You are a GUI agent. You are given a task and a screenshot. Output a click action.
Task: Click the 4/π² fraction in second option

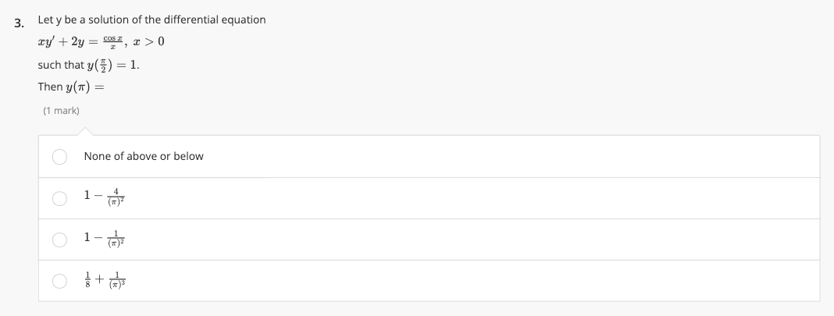(115, 198)
